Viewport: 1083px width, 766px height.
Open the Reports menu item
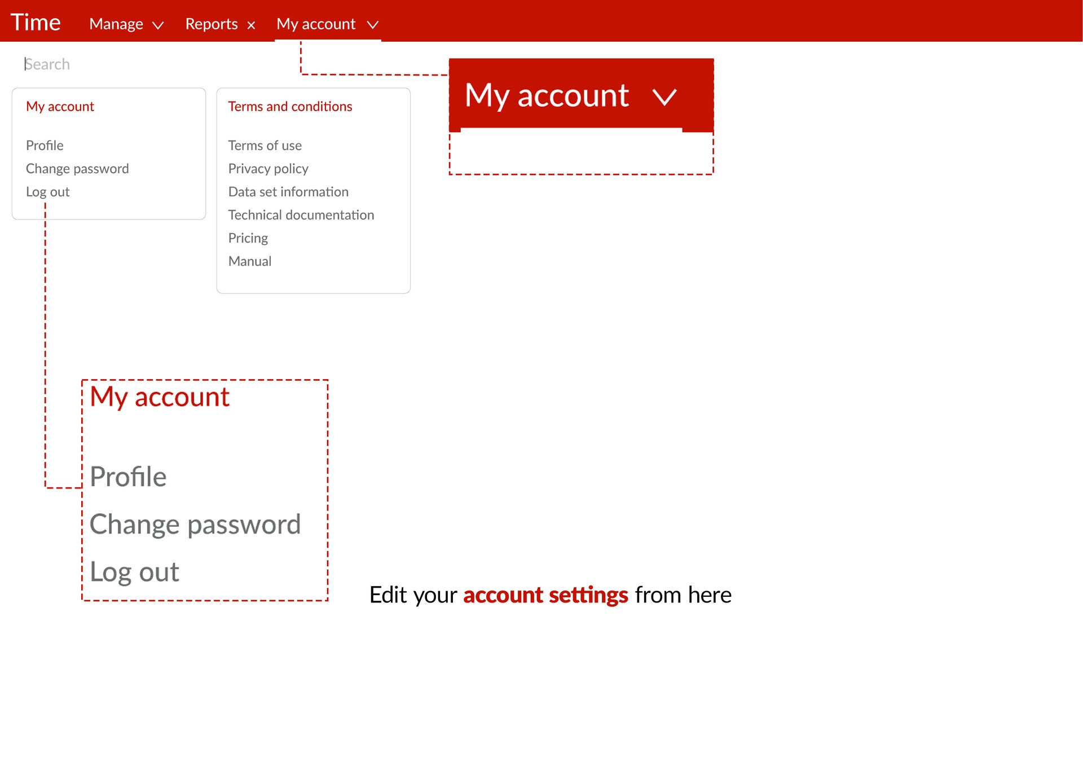pyautogui.click(x=212, y=24)
